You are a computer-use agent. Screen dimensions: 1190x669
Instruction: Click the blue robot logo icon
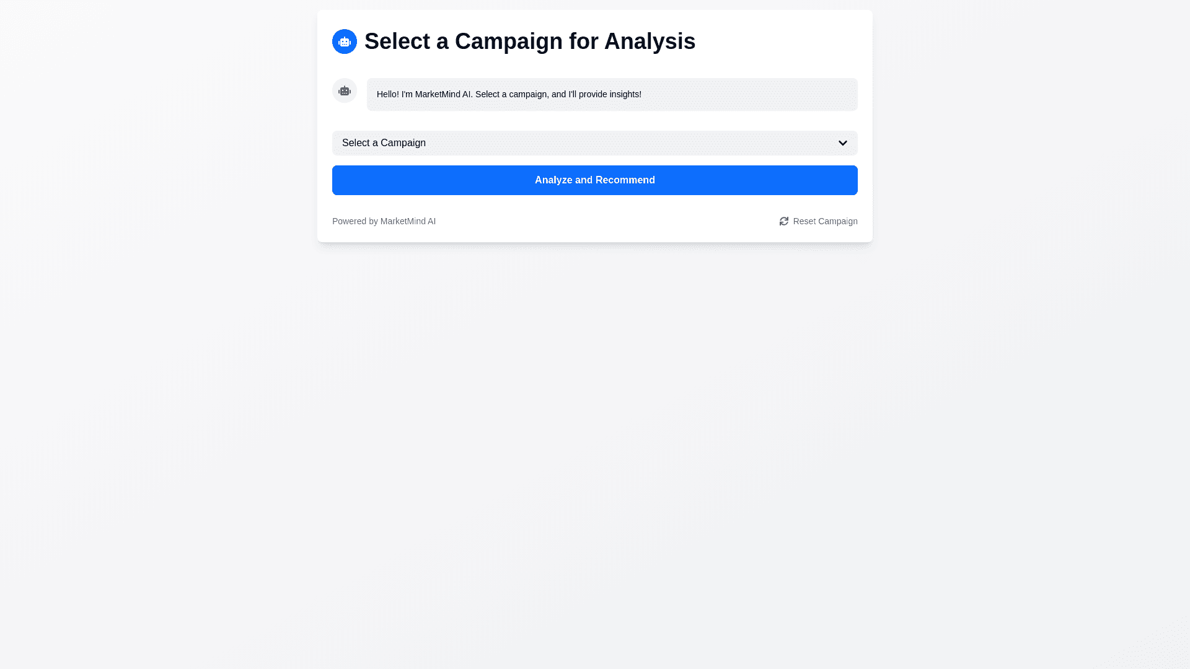pyautogui.click(x=345, y=42)
